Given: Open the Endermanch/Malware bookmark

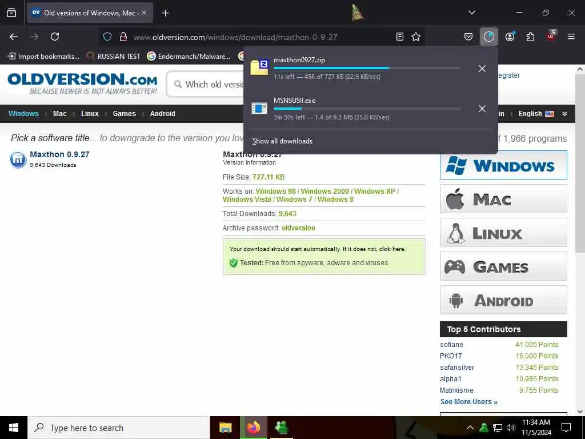Looking at the screenshot, I should click(189, 57).
